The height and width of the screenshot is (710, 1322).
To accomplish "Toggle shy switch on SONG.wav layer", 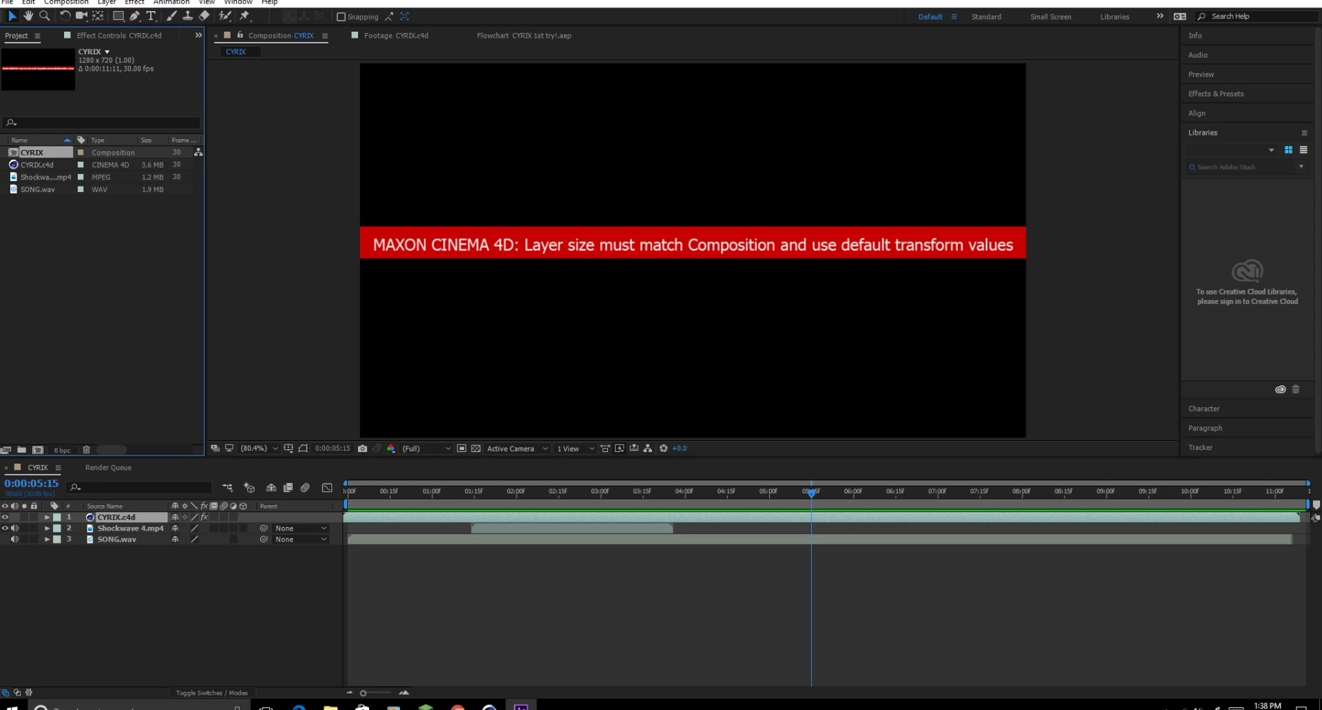I will [x=175, y=539].
